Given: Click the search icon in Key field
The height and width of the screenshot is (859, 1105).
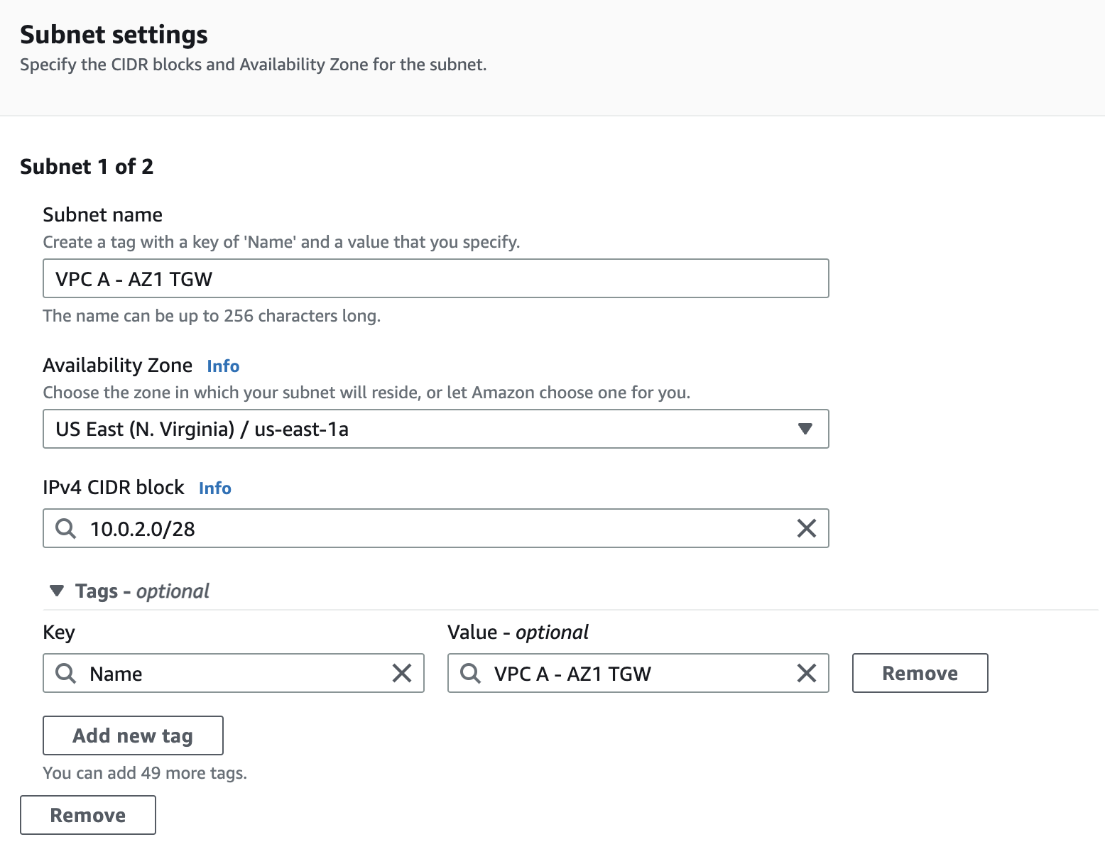Looking at the screenshot, I should click(x=66, y=673).
